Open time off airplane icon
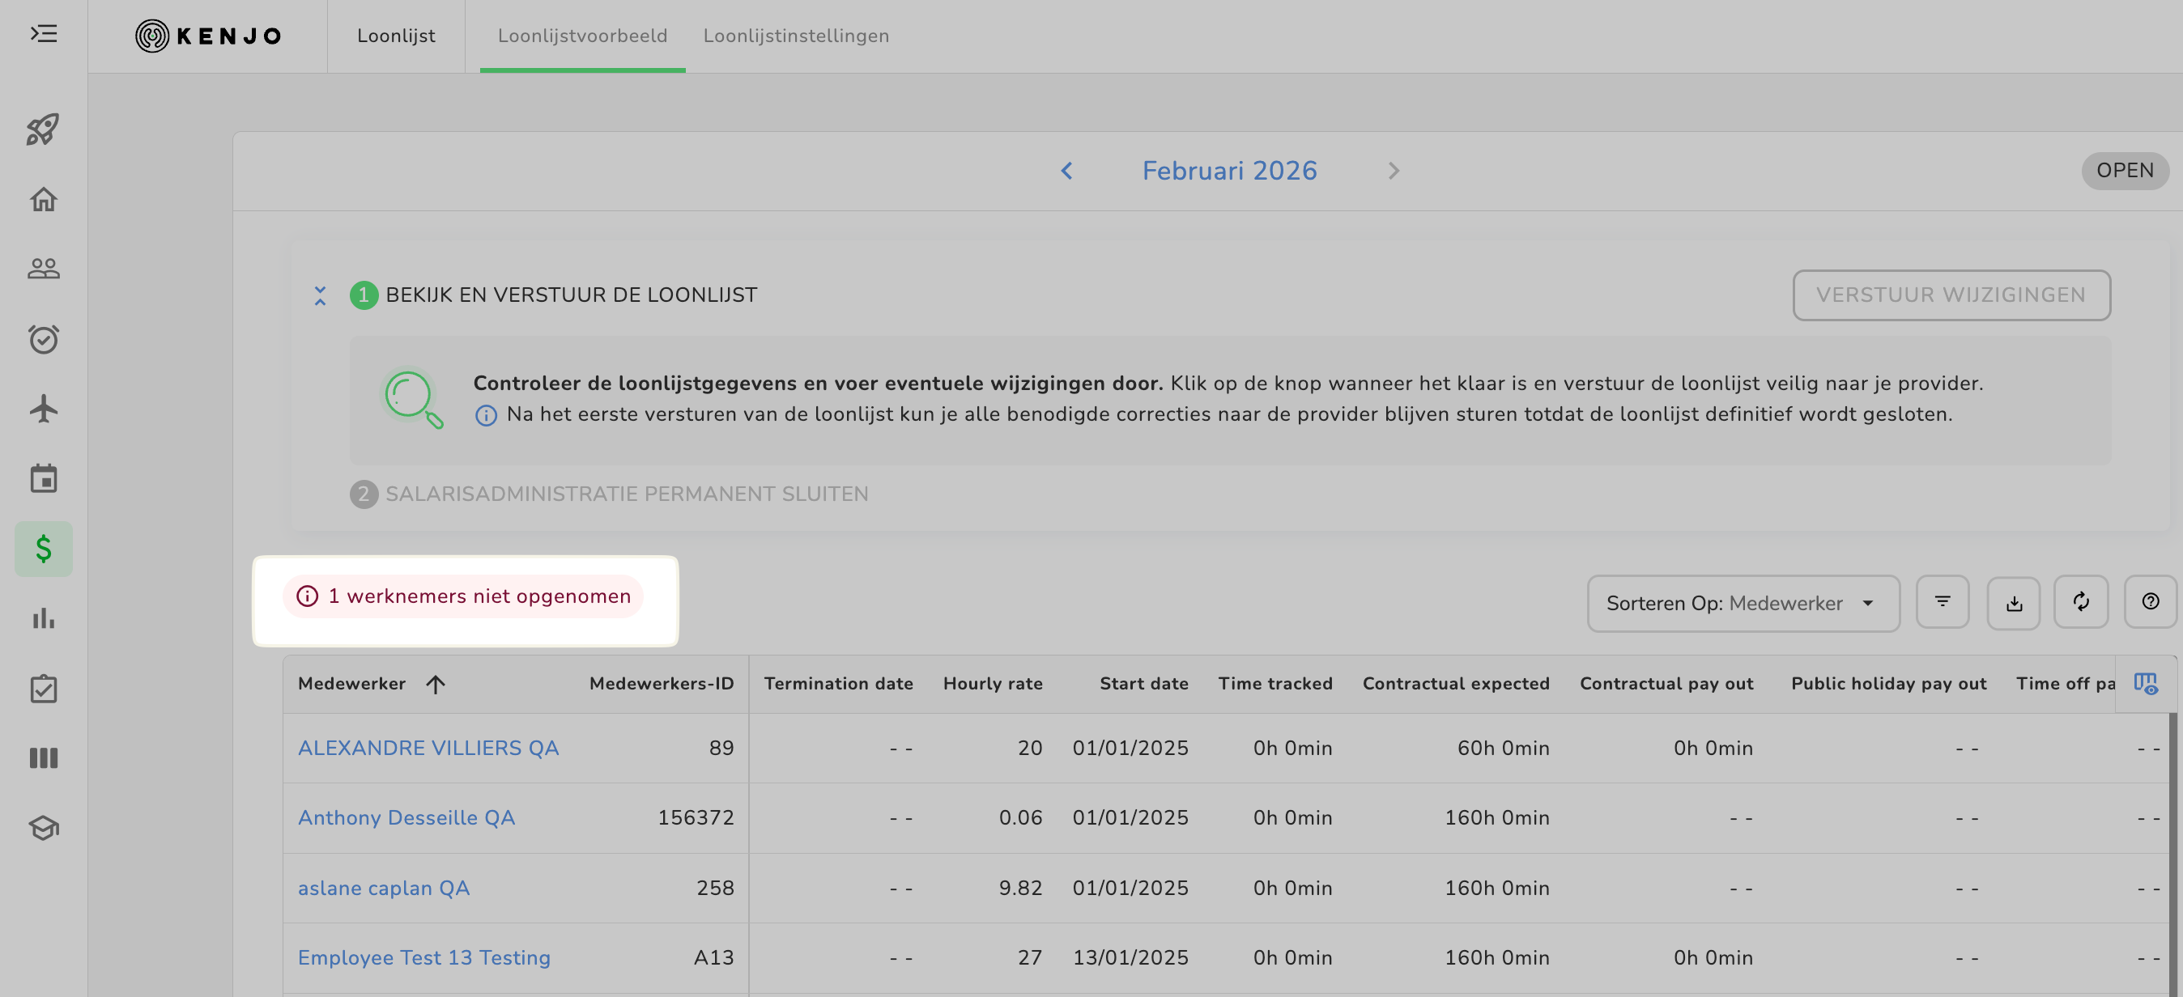Image resolution: width=2183 pixels, height=997 pixels. [x=43, y=409]
